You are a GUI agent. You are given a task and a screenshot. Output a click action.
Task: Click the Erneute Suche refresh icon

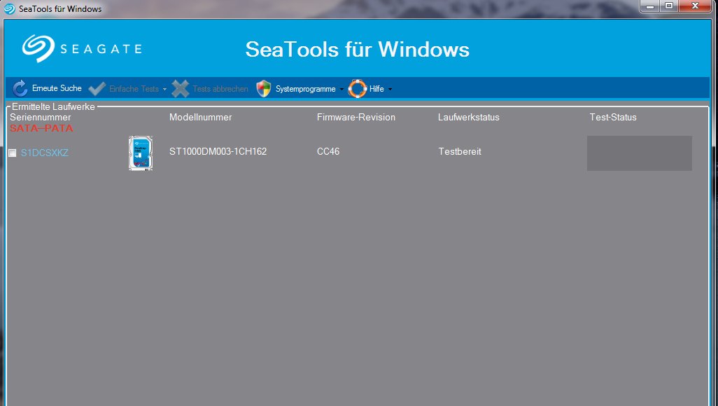[x=20, y=88]
